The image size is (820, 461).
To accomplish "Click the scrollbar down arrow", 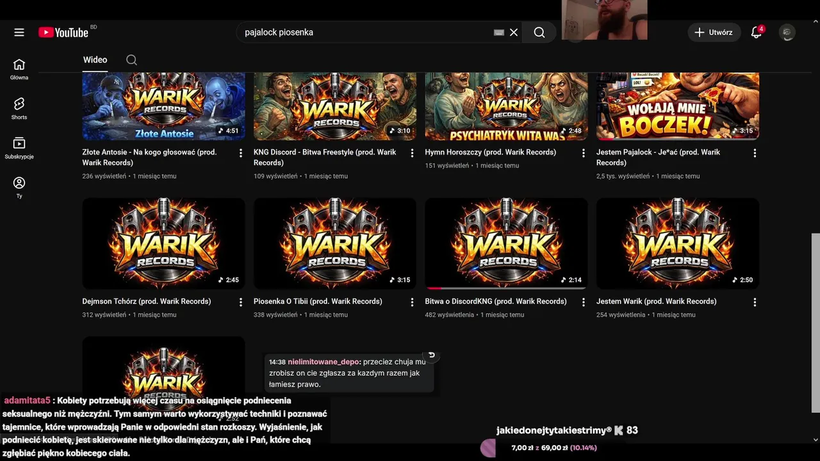I will 816,440.
